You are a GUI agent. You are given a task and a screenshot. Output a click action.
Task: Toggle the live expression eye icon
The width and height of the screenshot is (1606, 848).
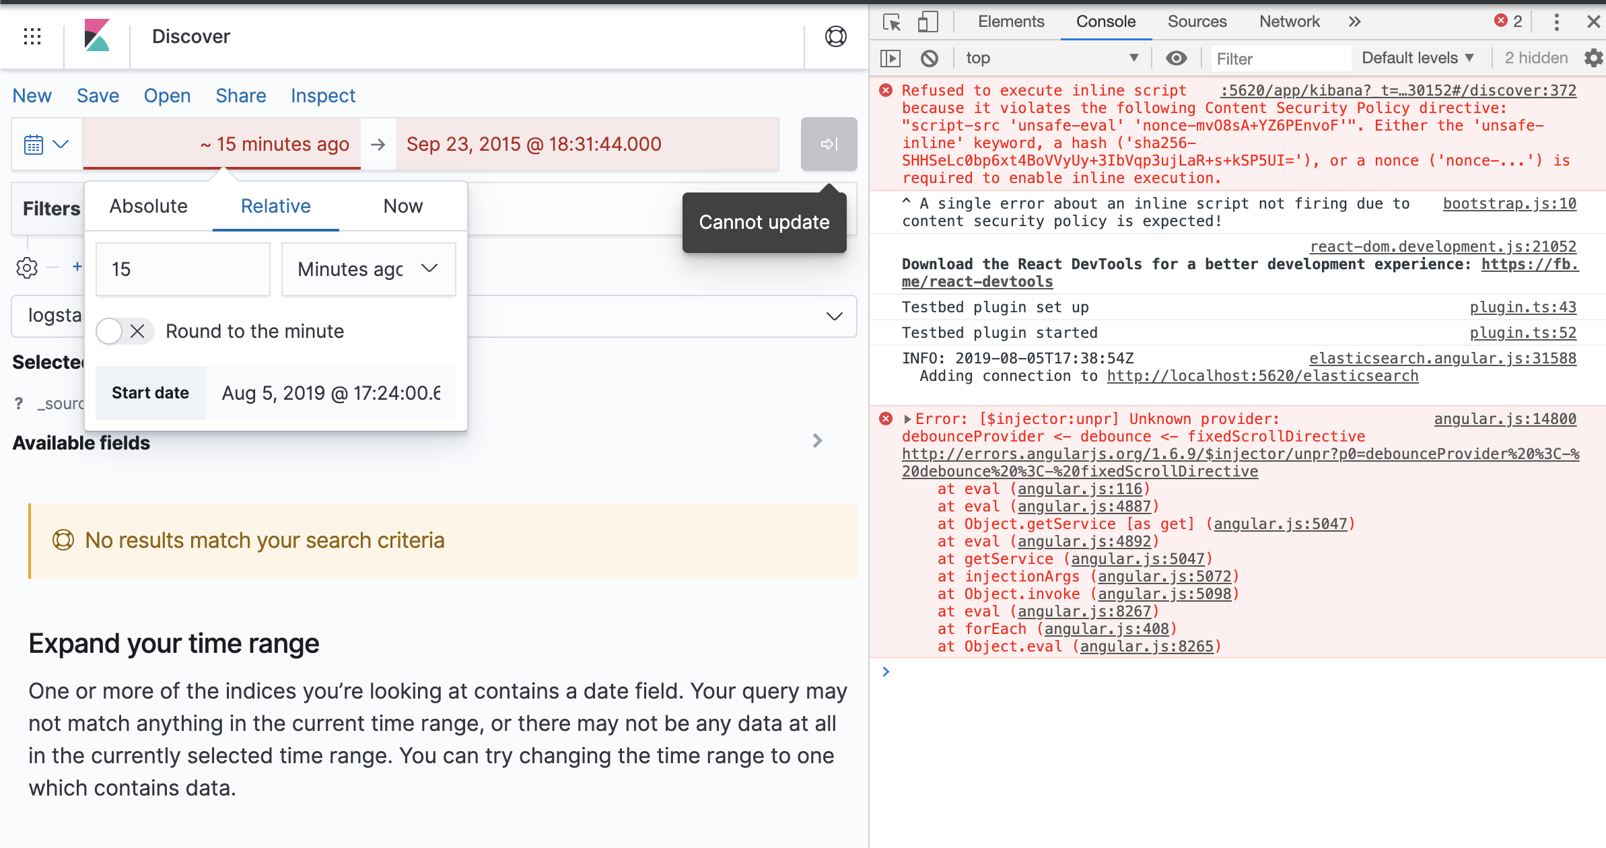(x=1176, y=59)
